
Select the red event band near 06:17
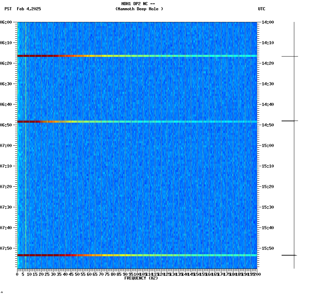pyautogui.click(x=137, y=55)
